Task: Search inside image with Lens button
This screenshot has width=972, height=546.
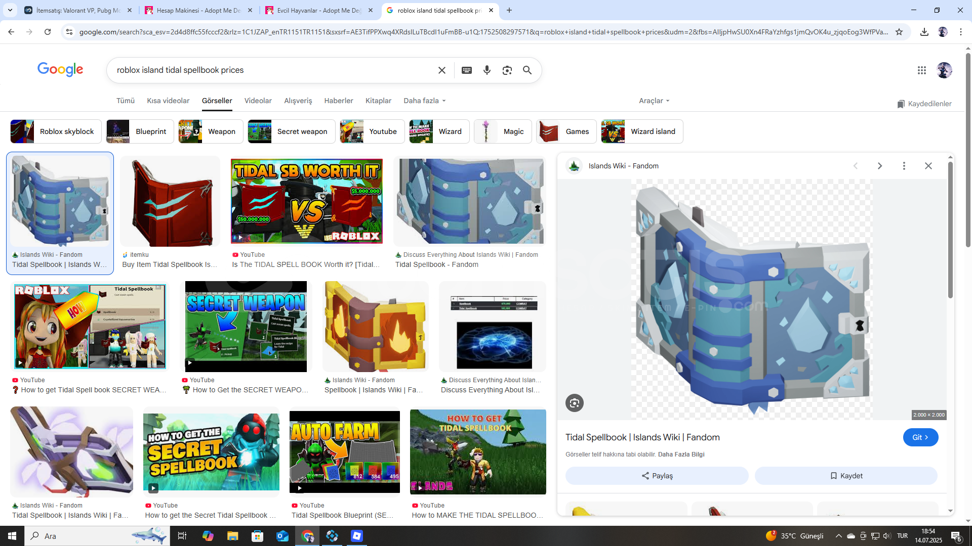Action: 575,403
